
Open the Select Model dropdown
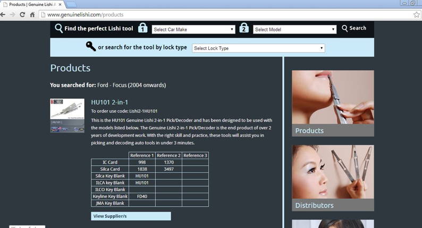click(294, 29)
